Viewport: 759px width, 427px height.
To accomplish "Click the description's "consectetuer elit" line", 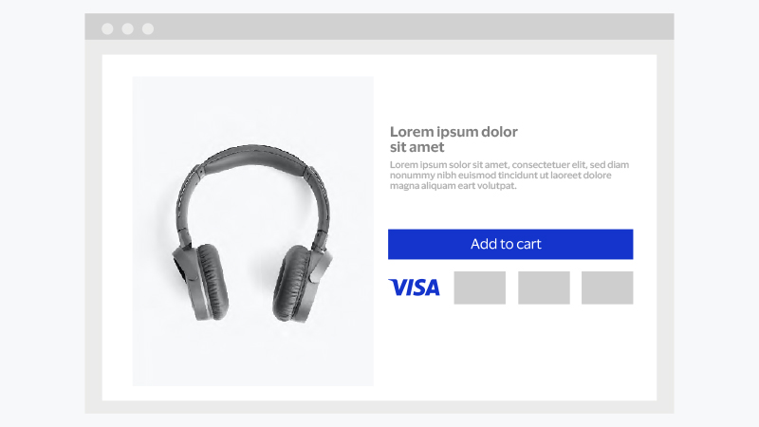I will (509, 164).
